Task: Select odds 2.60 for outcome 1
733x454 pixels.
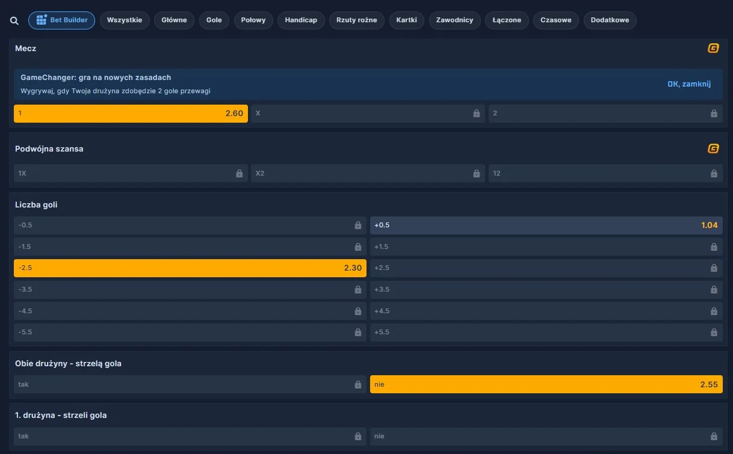Action: click(130, 113)
